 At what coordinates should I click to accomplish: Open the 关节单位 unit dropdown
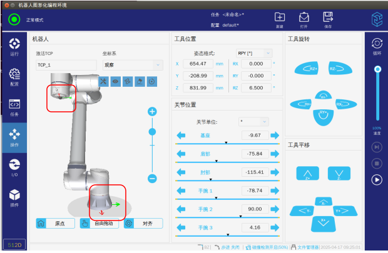tap(253, 121)
